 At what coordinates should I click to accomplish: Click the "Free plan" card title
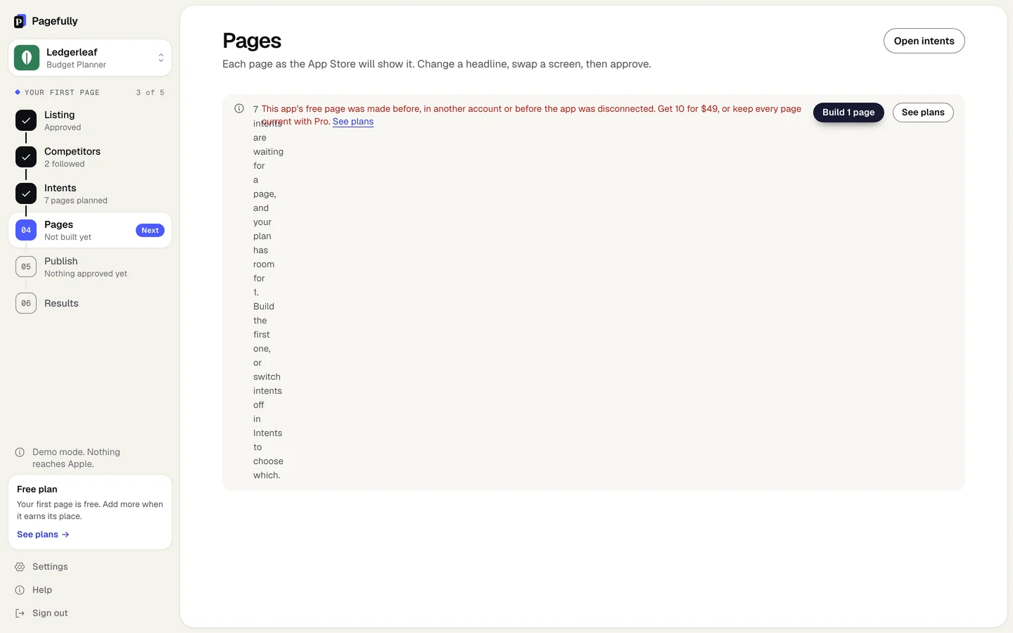37,490
